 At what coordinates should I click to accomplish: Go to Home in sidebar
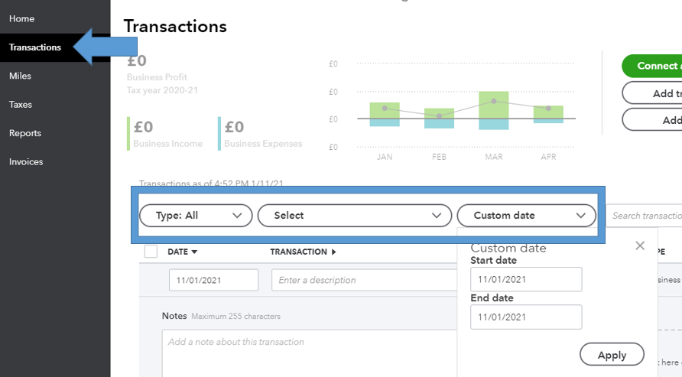21,18
